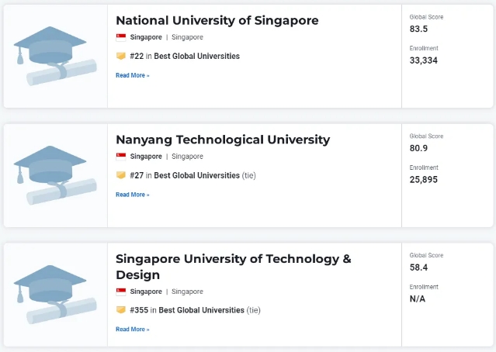
Task: Click Best Global Universities link next to #355
Action: [x=201, y=310]
